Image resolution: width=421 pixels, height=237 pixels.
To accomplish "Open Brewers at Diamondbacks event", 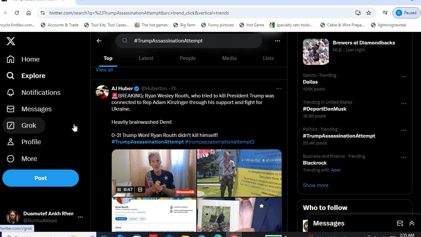I will click(355, 52).
